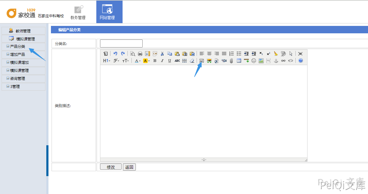Click the Insert File paperclip icon
Screen dimensions: 368x194
232,61
